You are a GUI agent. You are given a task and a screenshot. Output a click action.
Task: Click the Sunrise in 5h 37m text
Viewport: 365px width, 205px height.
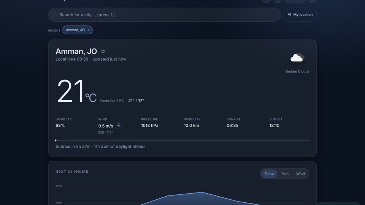click(73, 147)
